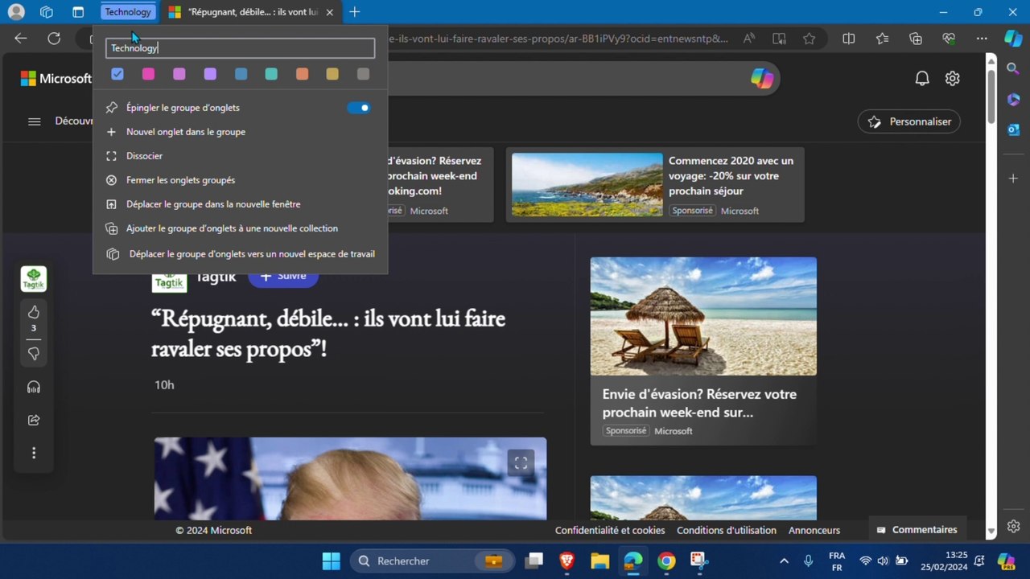
Task: Expand article image to fullscreen
Action: tap(521, 462)
